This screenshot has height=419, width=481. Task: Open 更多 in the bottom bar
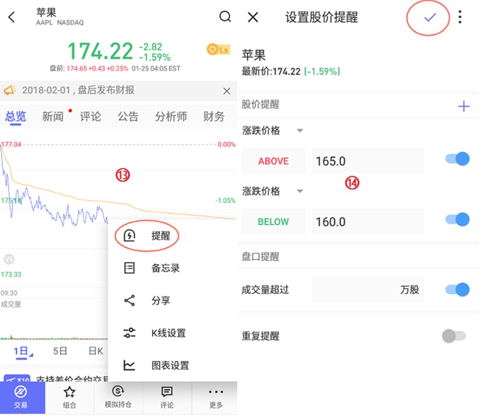[216, 398]
